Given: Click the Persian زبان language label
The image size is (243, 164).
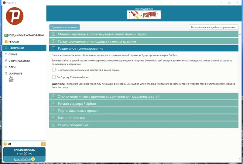Looking at the screenshot, I should point(11,77).
